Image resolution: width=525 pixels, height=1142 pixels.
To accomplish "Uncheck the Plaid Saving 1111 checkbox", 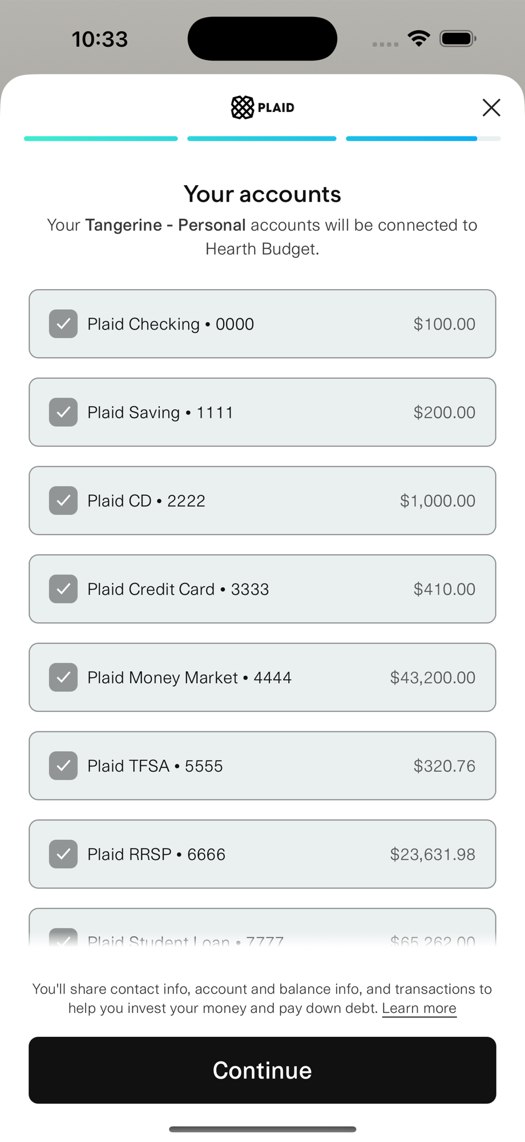I will click(x=63, y=412).
